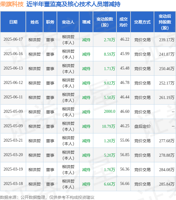Click share change value 1.71万

click(x=109, y=69)
